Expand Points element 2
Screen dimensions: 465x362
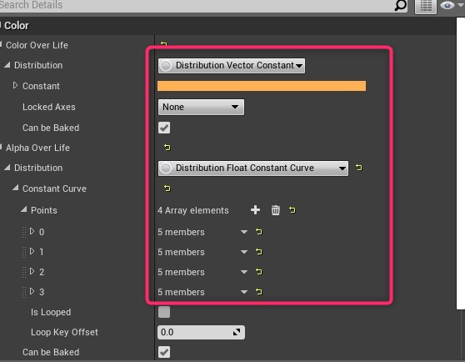point(32,271)
